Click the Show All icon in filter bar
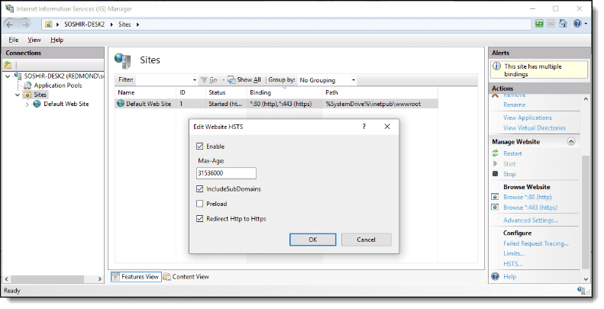Viewport: 604px width, 309px height. click(x=231, y=79)
